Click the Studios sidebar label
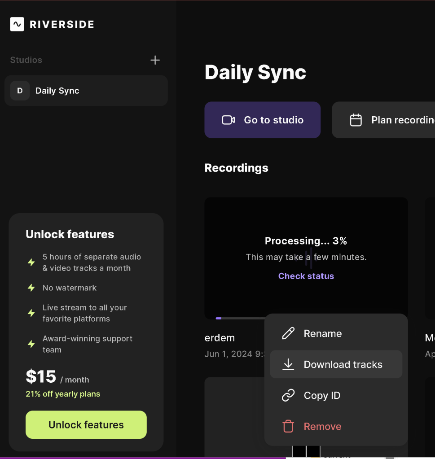Screen dimensions: 435x459 (26, 60)
